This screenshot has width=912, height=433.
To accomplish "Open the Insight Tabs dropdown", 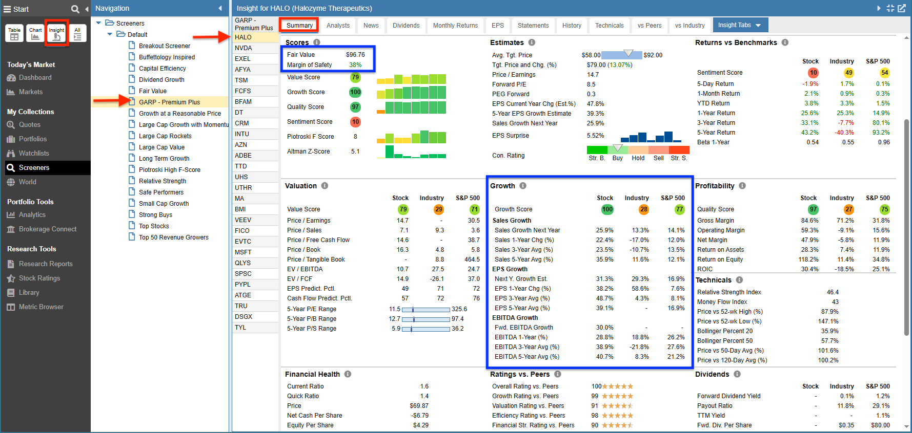I will (739, 25).
